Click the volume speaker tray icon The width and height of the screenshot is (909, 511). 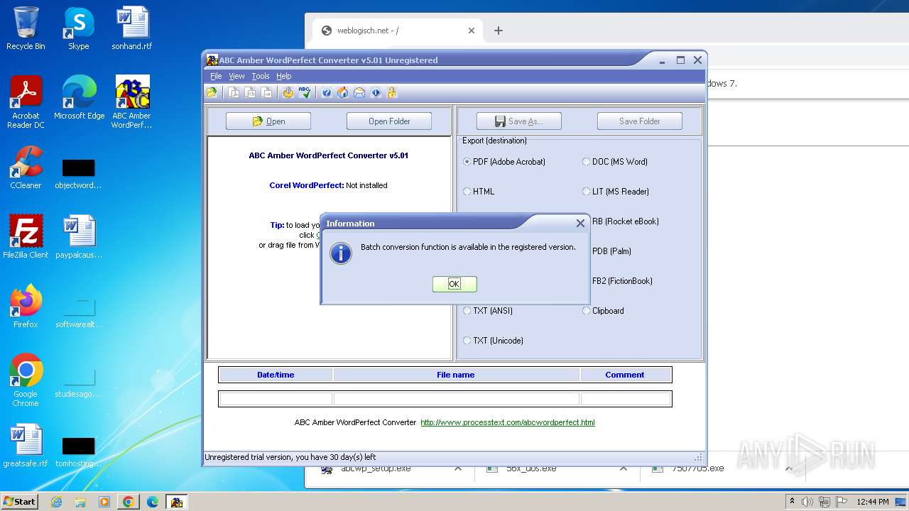[807, 502]
